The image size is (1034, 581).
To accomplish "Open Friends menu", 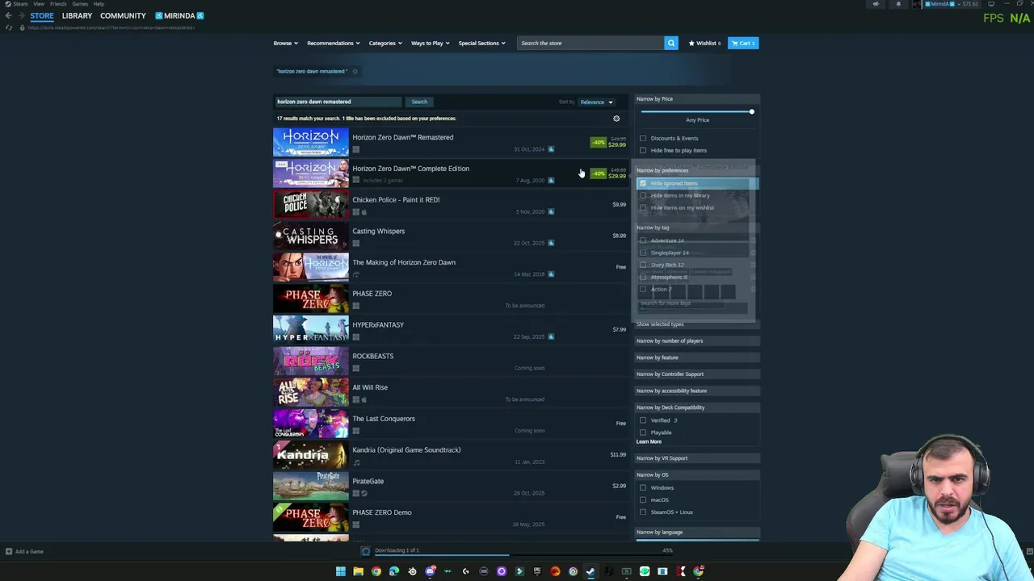I will point(58,4).
